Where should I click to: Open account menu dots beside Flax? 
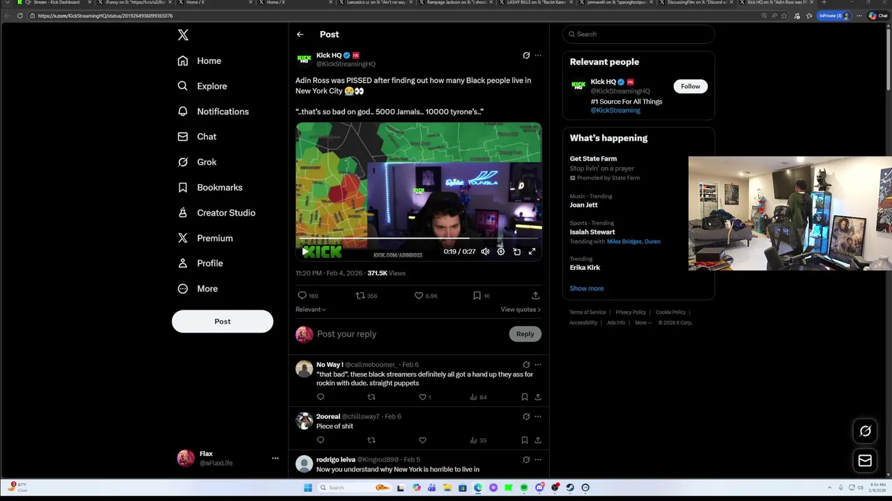[275, 458]
